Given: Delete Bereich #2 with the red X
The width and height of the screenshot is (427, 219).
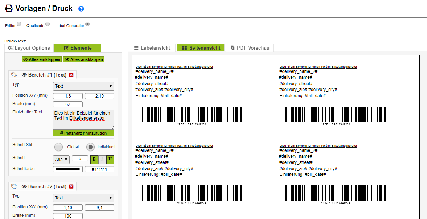Looking at the screenshot, I should coord(71,186).
